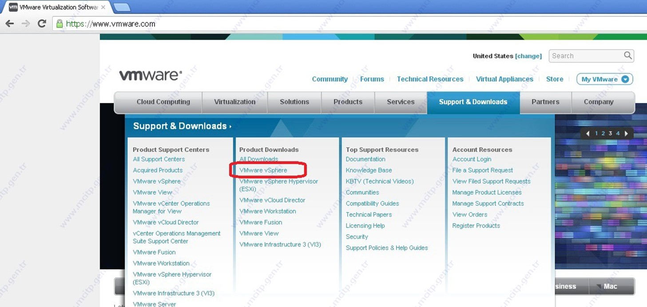Open VMware vCenter Operations Manager for View
The image size is (647, 307).
(171, 207)
